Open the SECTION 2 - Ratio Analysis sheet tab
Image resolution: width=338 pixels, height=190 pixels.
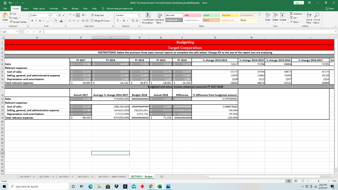click(112, 176)
